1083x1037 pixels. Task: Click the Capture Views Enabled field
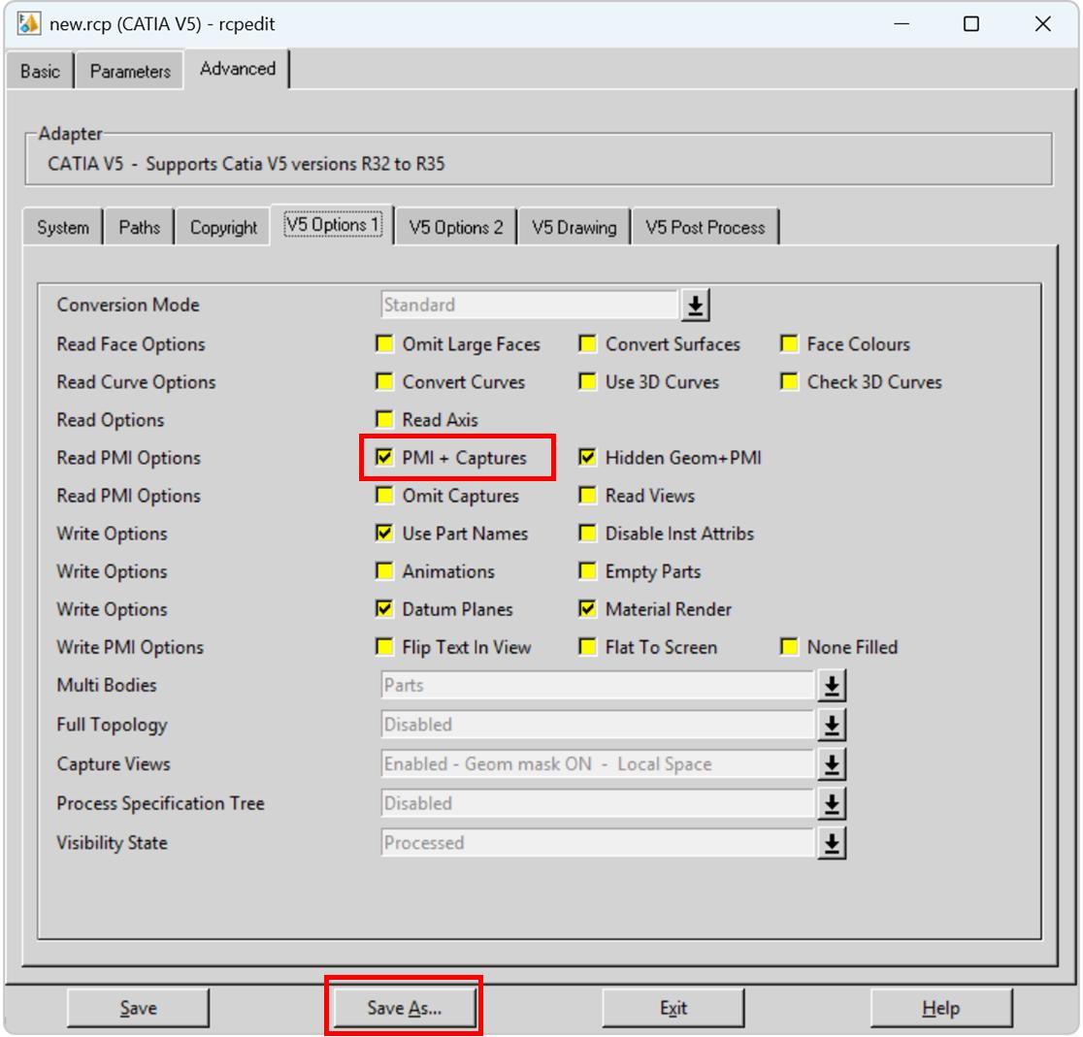pyautogui.click(x=598, y=764)
